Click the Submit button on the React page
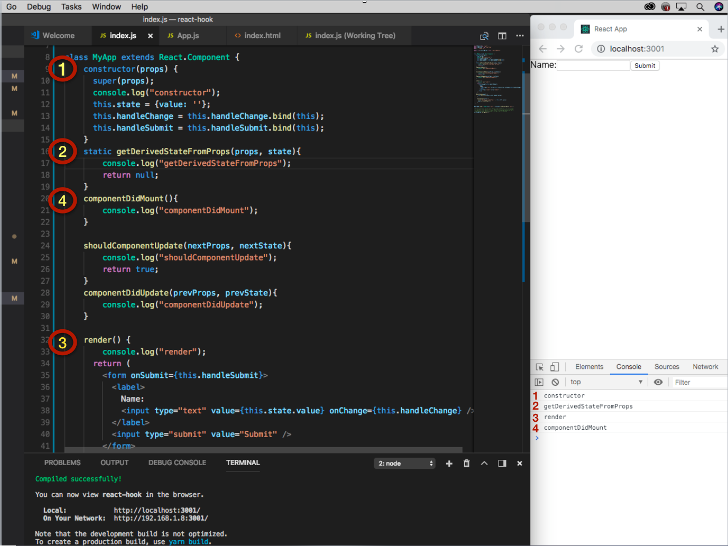The width and height of the screenshot is (728, 546). (x=644, y=65)
